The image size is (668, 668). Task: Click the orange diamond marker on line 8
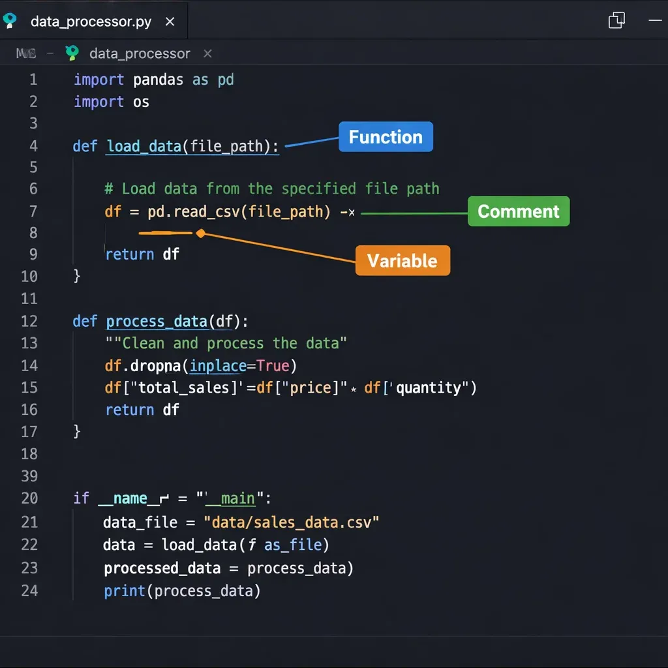pyautogui.click(x=201, y=233)
